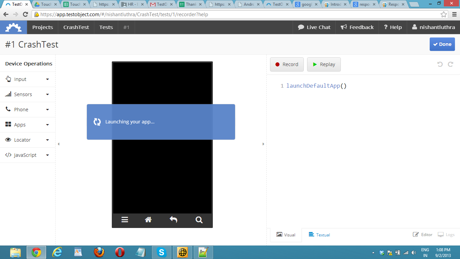Collapse the left panel with the arrow

click(x=59, y=144)
